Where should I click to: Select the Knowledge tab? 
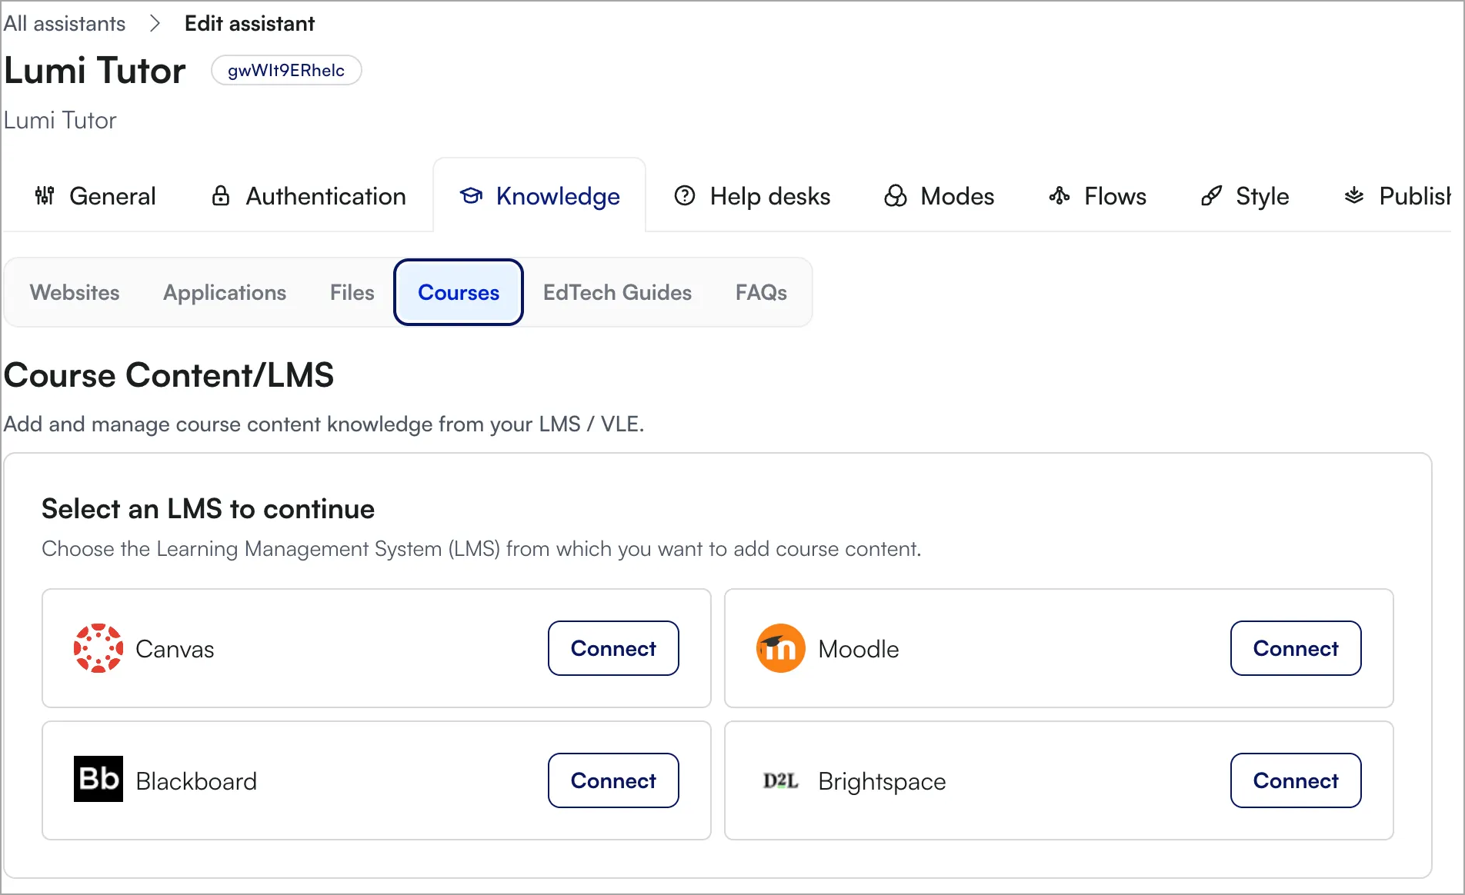[539, 196]
